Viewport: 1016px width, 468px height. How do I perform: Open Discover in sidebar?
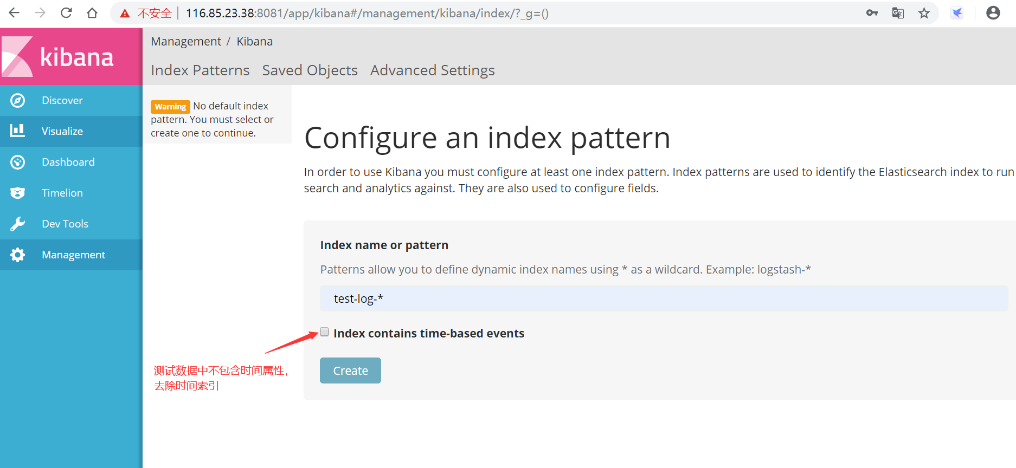71,100
